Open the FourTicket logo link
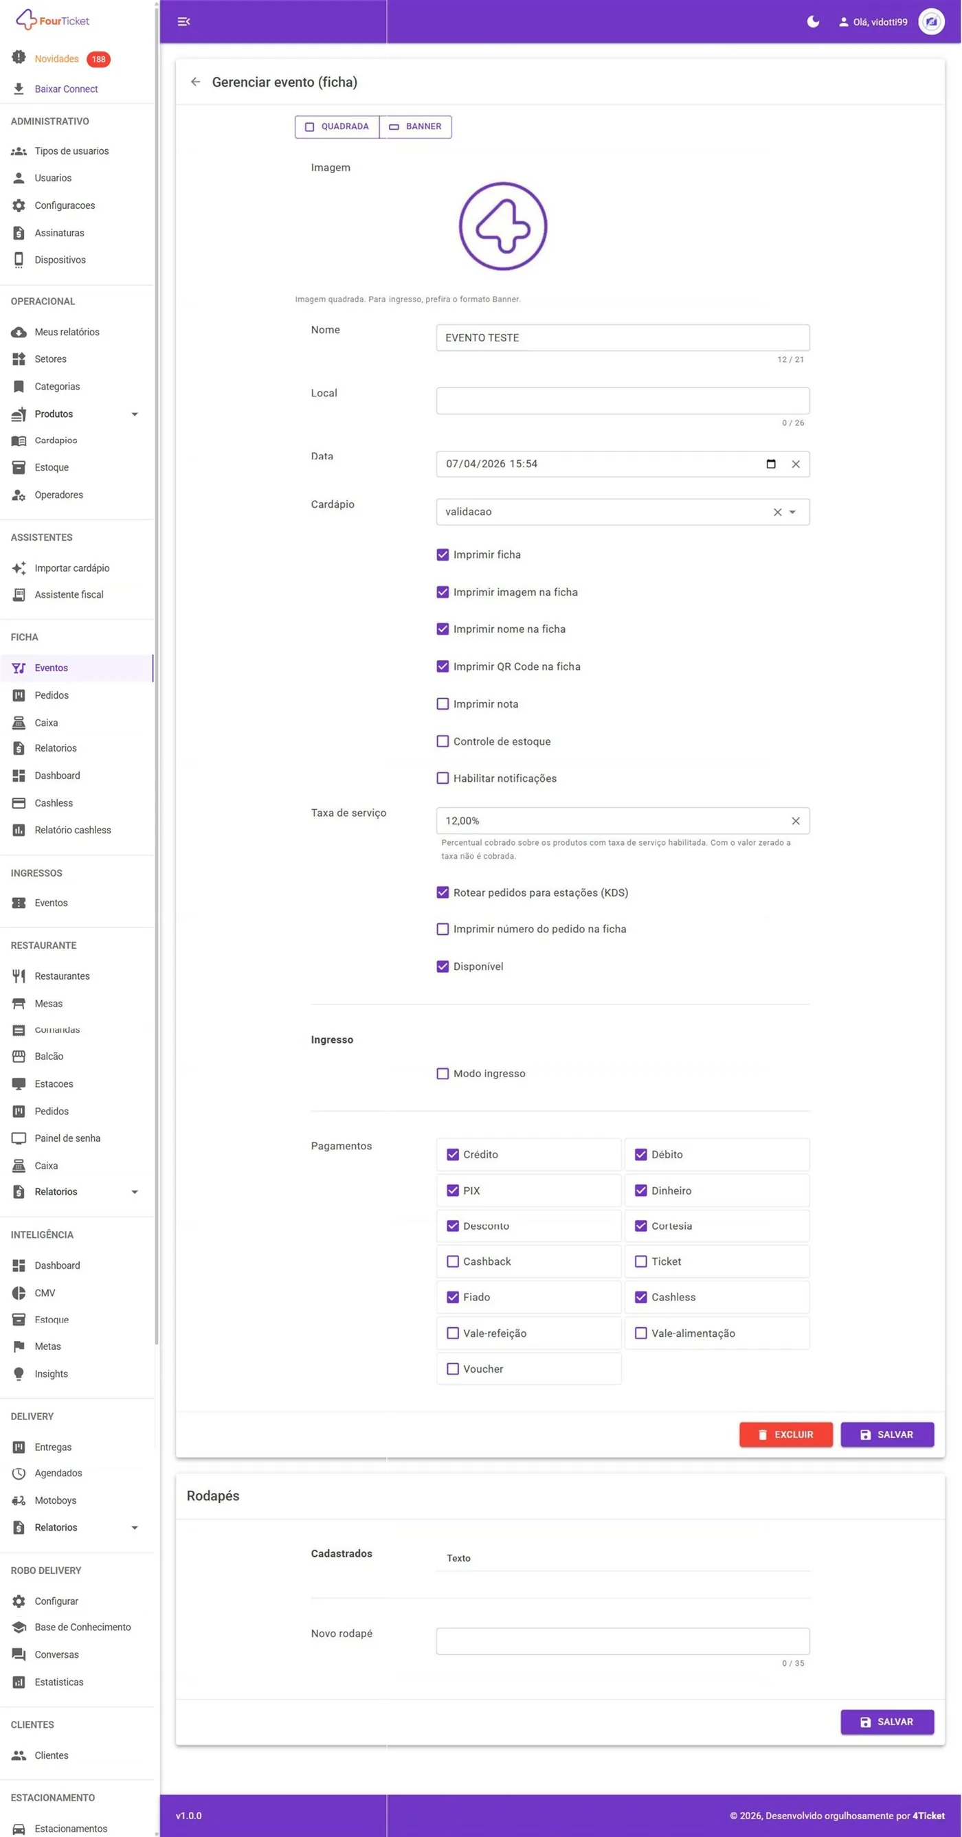This screenshot has height=1837, width=962. coord(52,20)
